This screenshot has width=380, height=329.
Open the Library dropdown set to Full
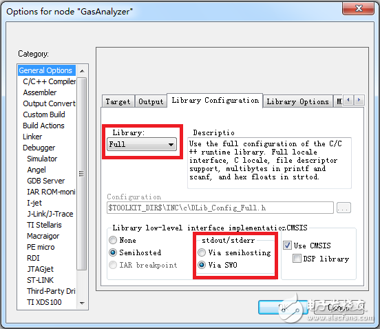[142, 144]
